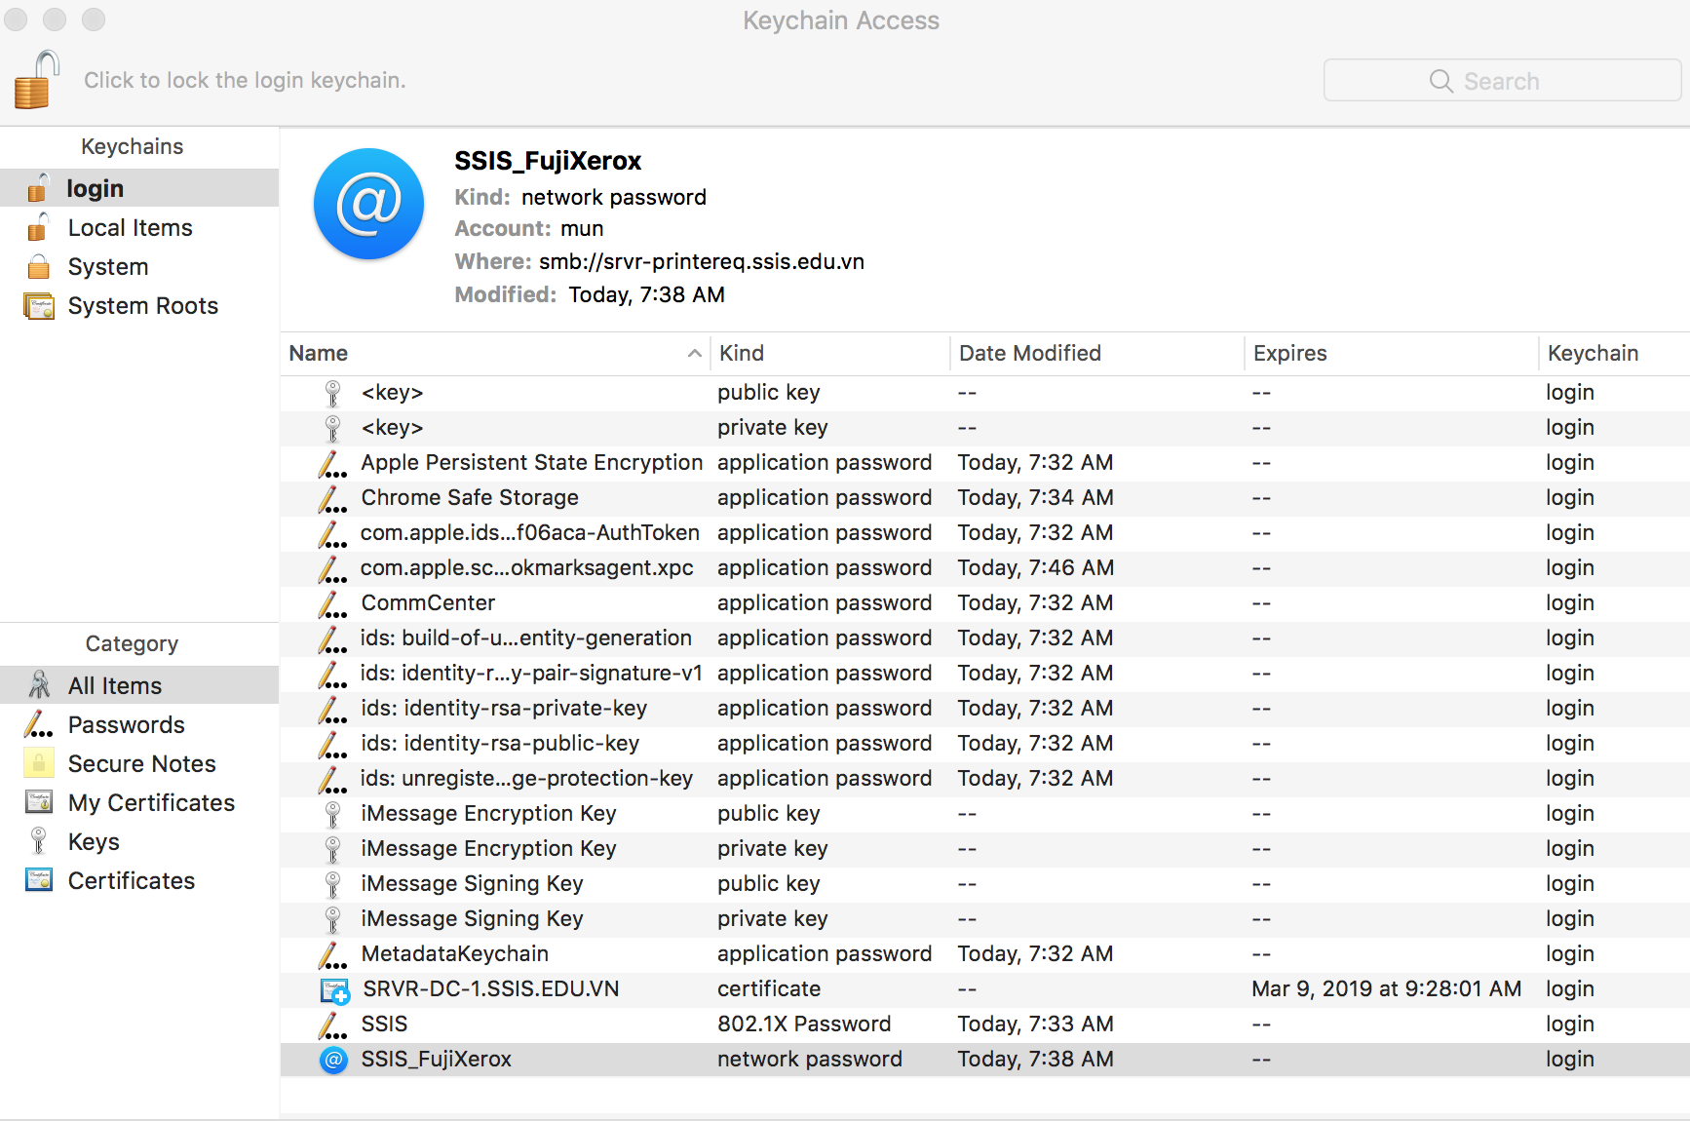Toggle sort order arrow on Name column
Image resolution: width=1690 pixels, height=1121 pixels.
point(694,354)
